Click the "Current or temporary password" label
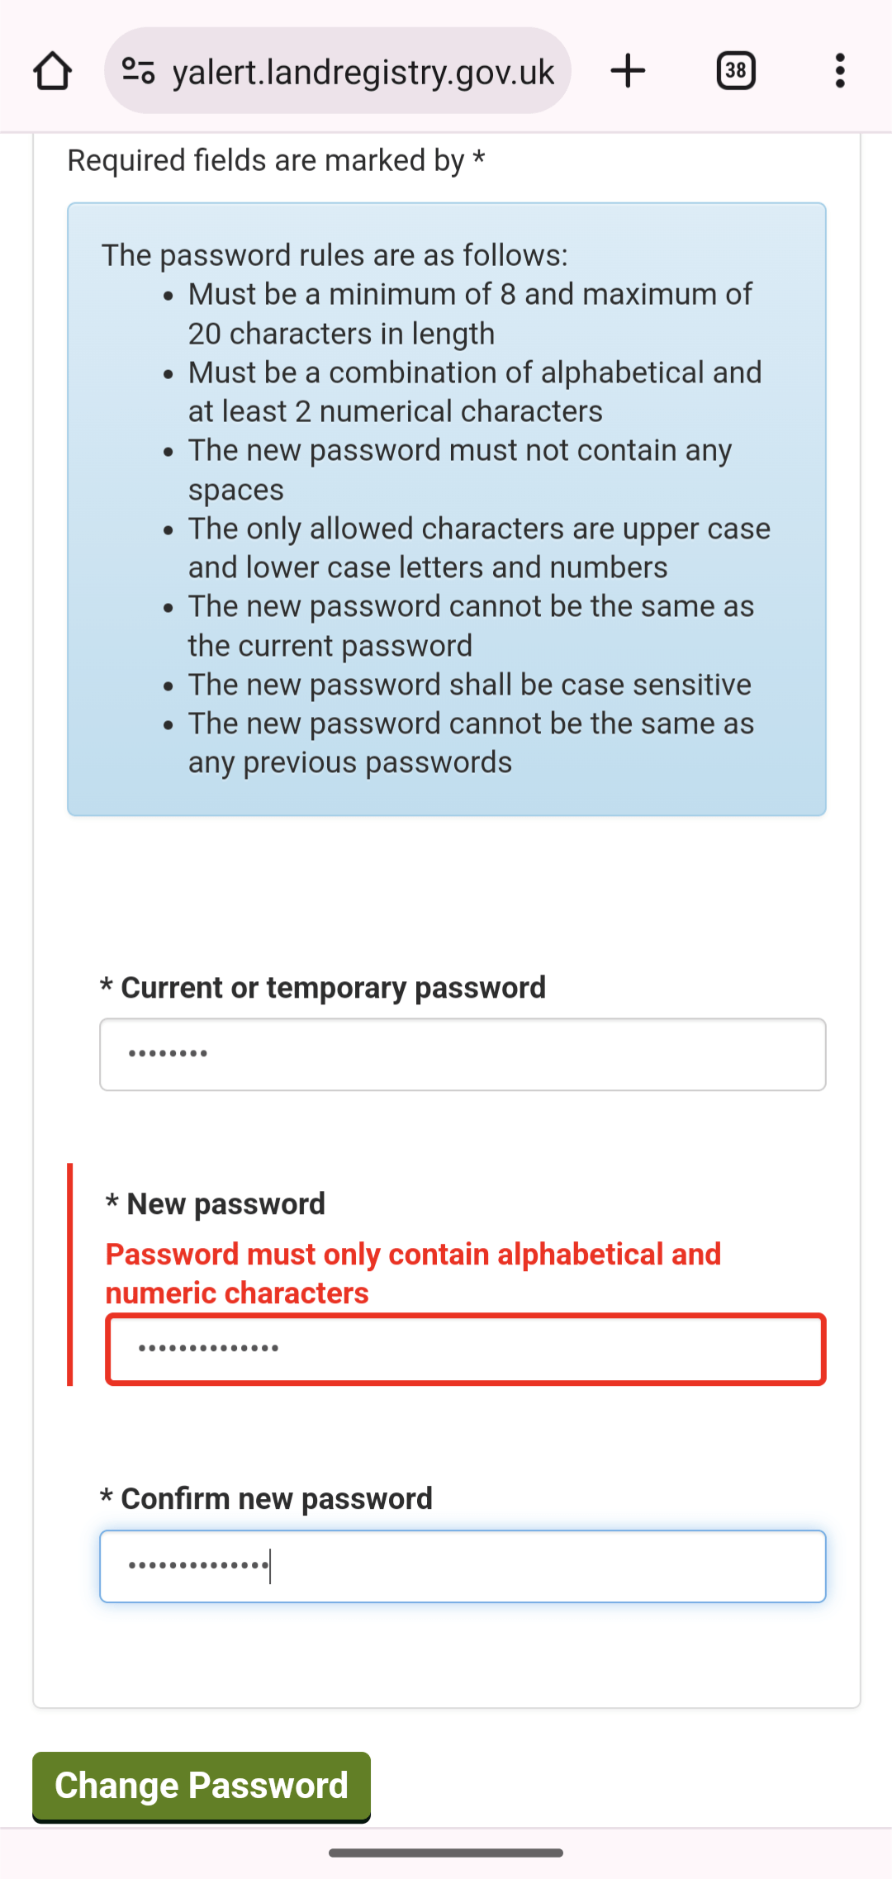Viewport: 892px width, 1879px height. [332, 988]
